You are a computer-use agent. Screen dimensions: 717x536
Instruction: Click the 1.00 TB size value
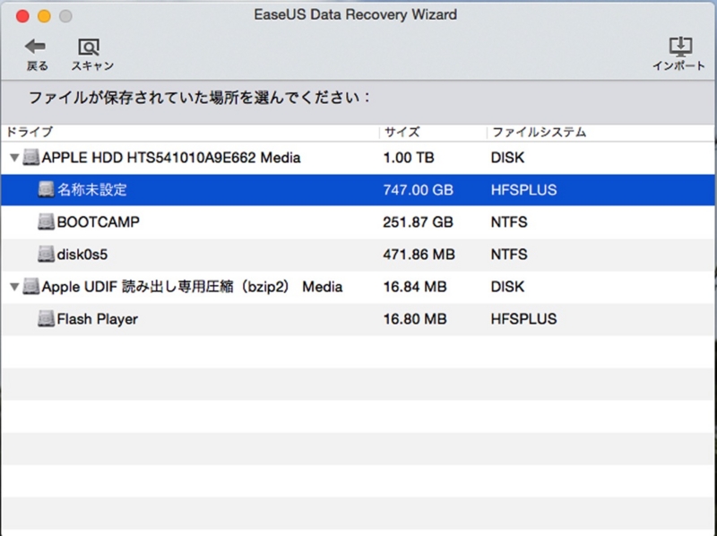[x=409, y=158]
